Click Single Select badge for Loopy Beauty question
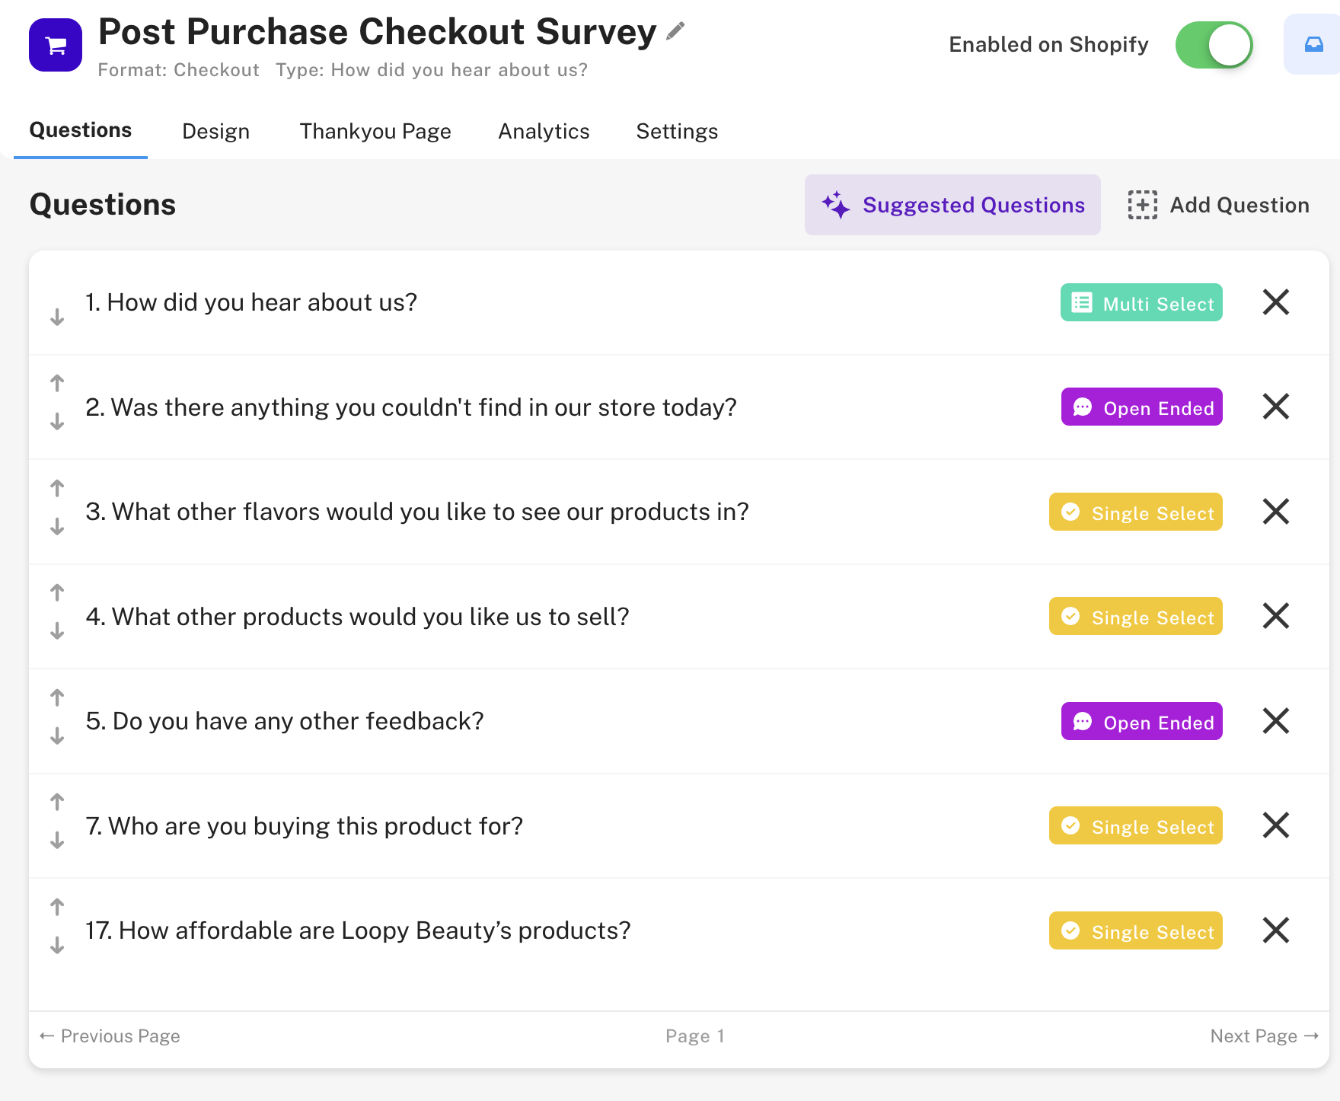 (x=1135, y=931)
